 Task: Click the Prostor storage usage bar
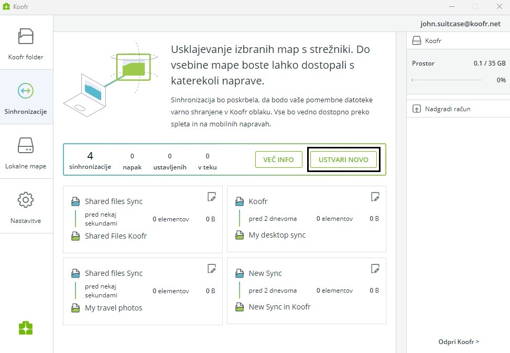447,80
